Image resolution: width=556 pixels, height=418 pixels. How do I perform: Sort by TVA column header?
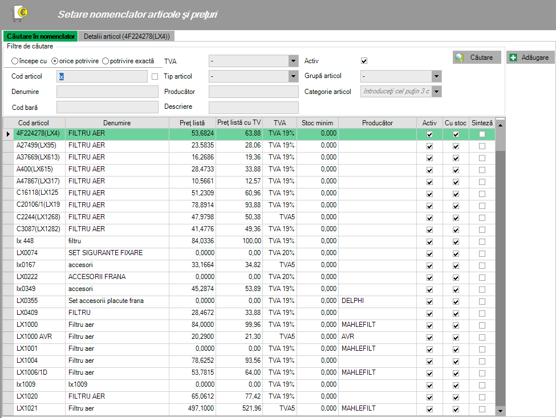pyautogui.click(x=279, y=123)
